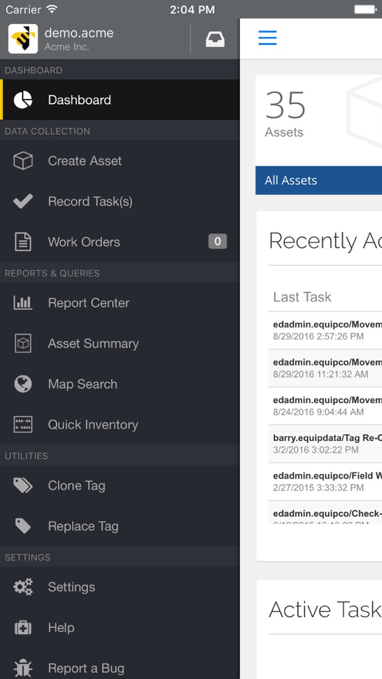This screenshot has width=382, height=679.
Task: Click the Settings gears icon
Action: (23, 587)
